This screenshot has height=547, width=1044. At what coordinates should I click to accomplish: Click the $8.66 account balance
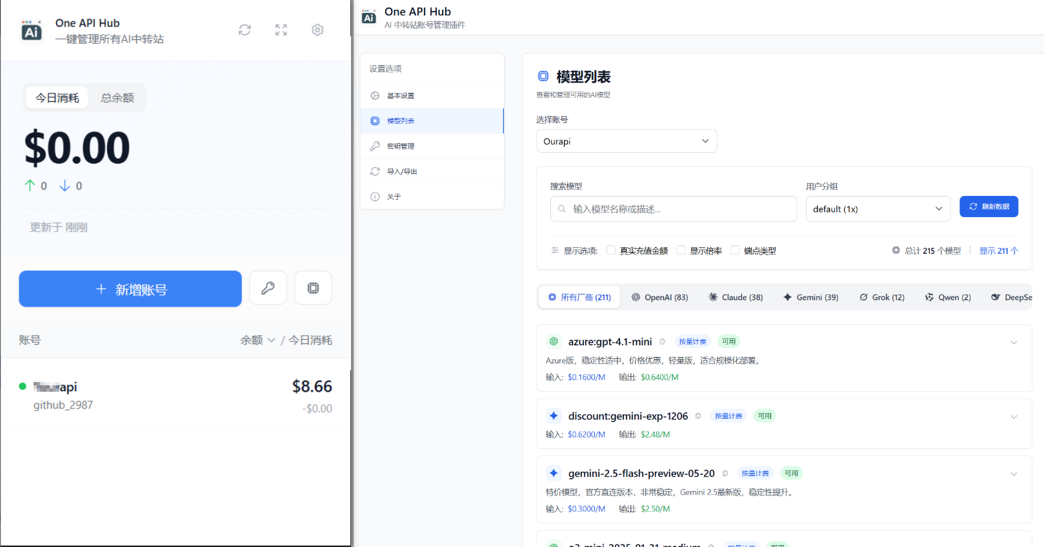(x=312, y=386)
